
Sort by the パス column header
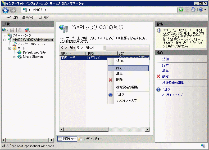pyautogui.click(x=134, y=54)
